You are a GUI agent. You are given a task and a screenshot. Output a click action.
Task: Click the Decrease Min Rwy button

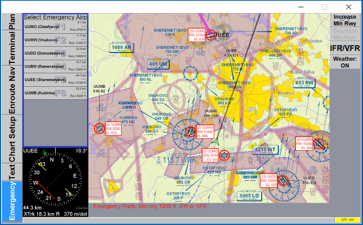point(345,34)
